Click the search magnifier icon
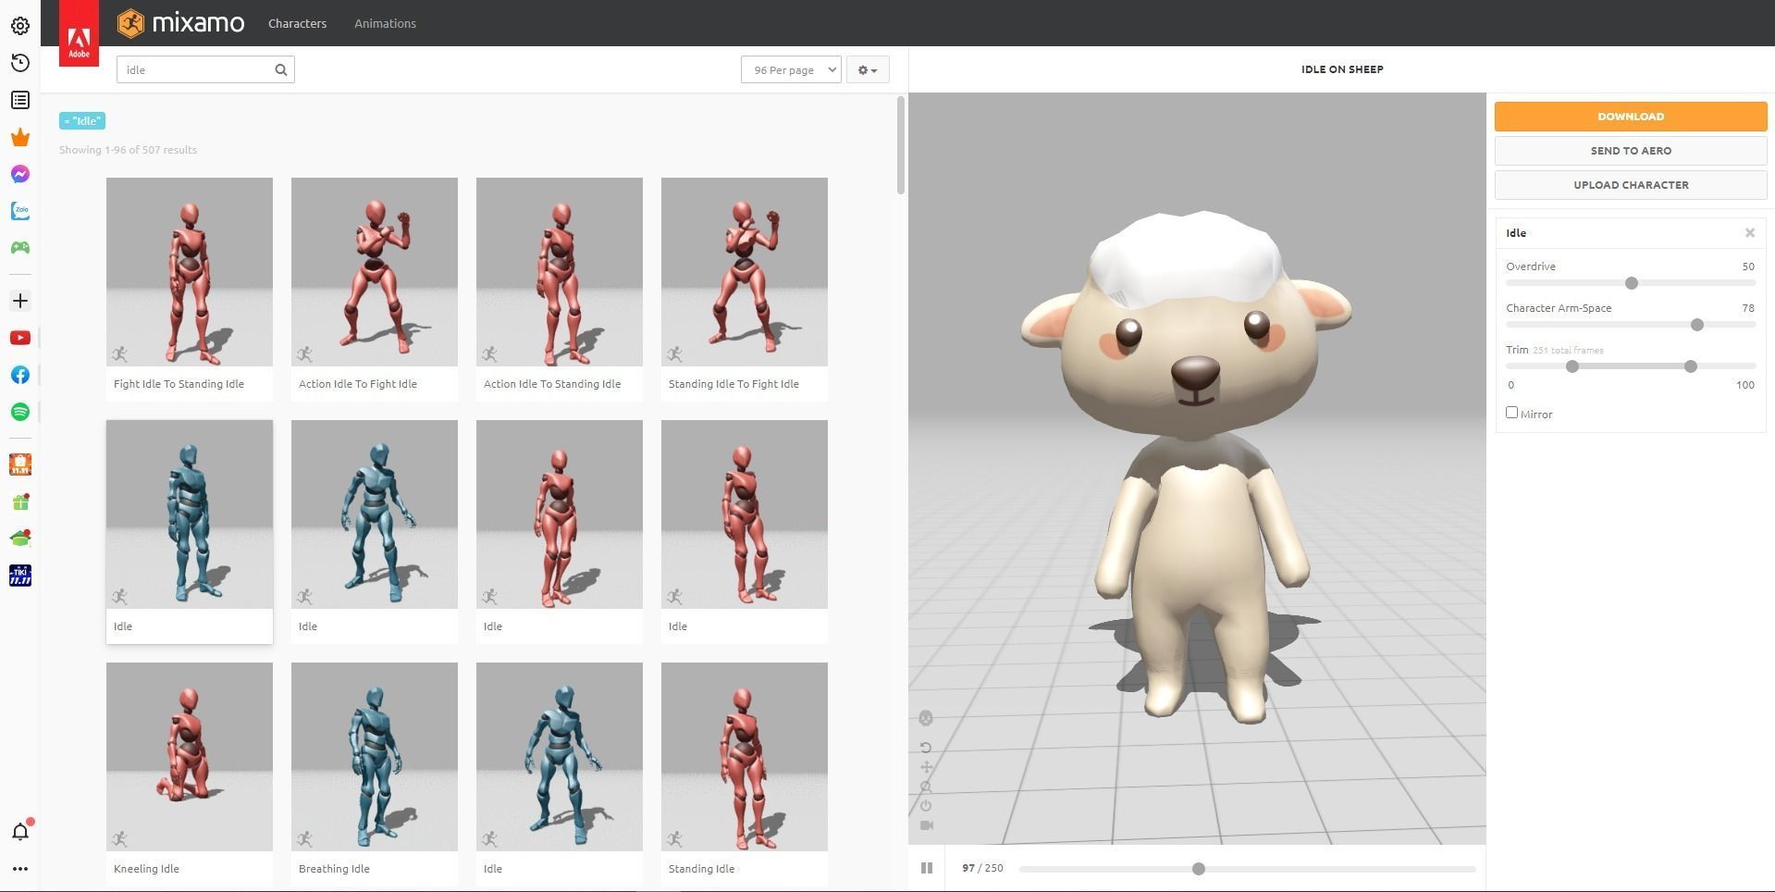Screen dimensions: 1775x892 coord(281,69)
